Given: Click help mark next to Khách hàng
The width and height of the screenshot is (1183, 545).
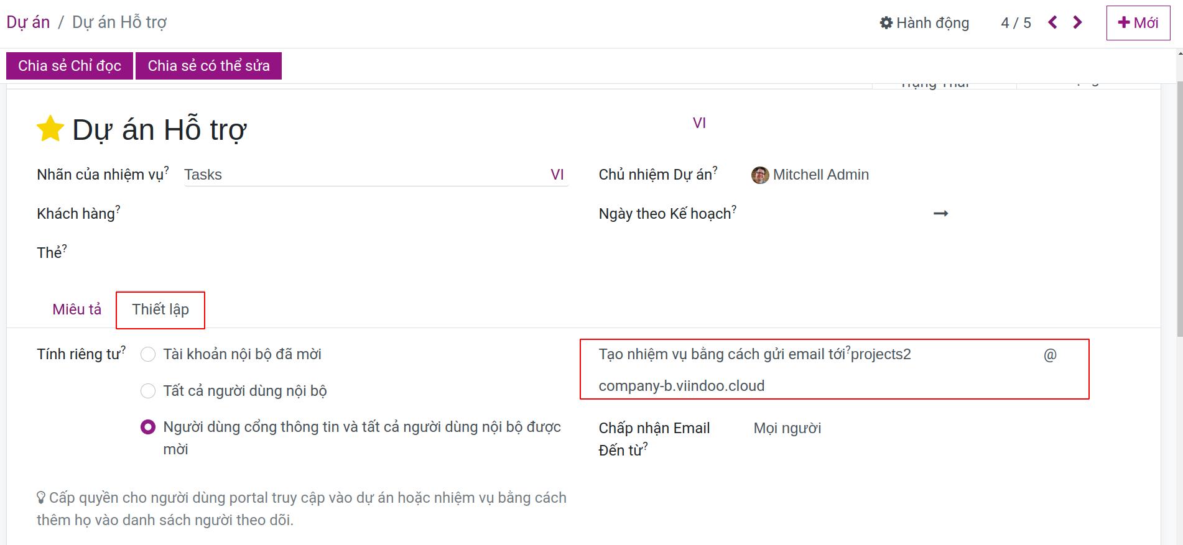Looking at the screenshot, I should pyautogui.click(x=118, y=209).
